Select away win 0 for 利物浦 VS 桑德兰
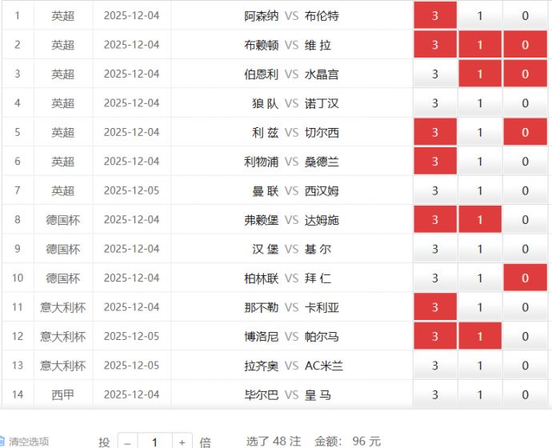This screenshot has height=448, width=552. [526, 162]
